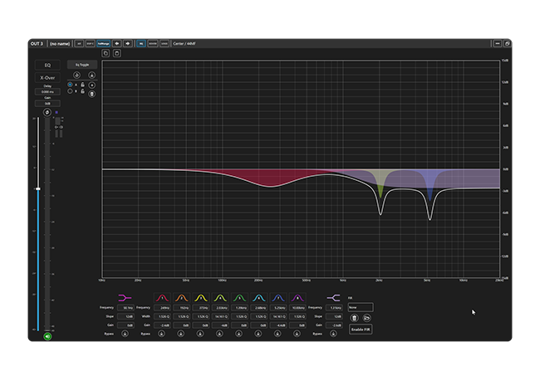
Task: Load a FIR file with folder icon
Action: click(366, 318)
